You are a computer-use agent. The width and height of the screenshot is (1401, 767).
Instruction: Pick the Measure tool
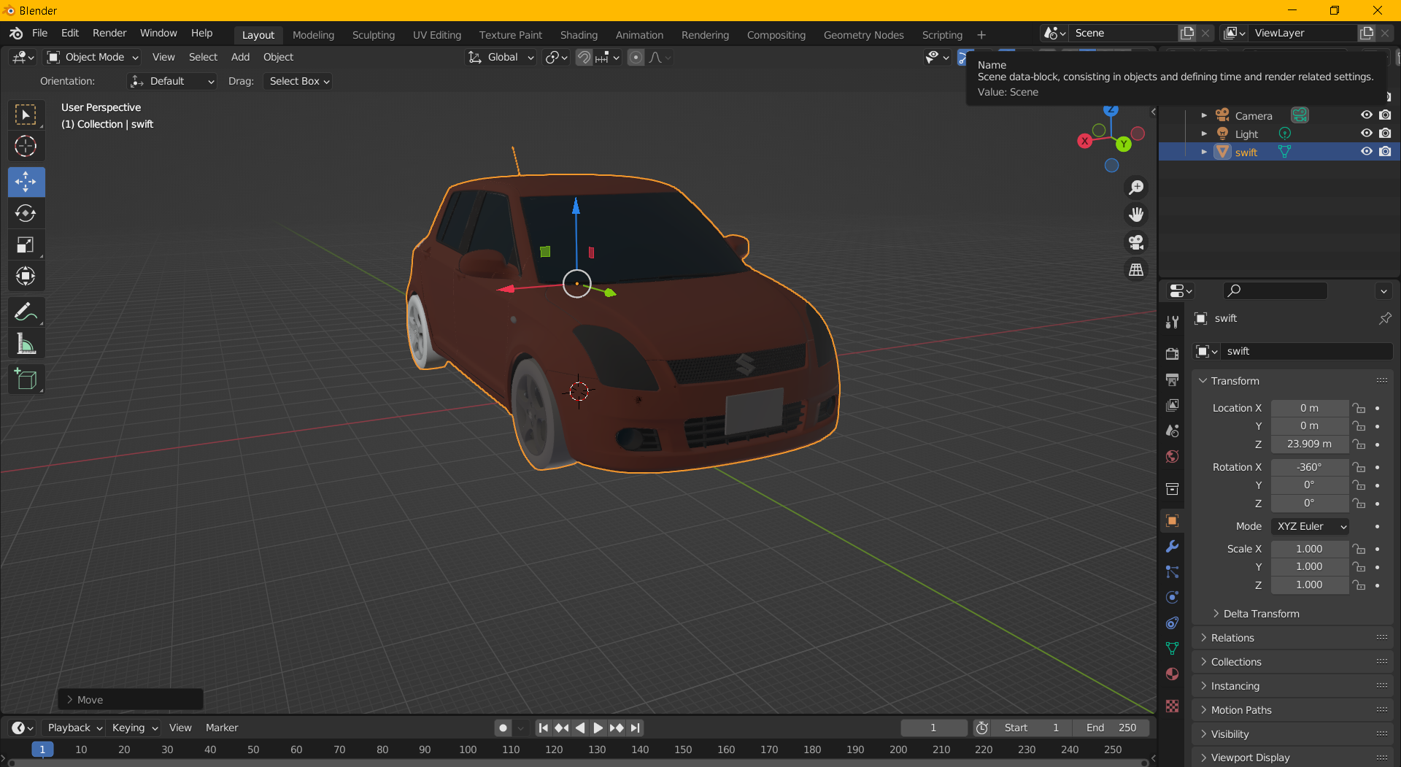click(x=26, y=344)
